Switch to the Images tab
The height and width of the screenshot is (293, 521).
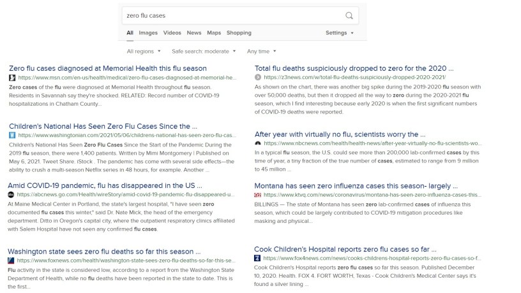tap(148, 32)
